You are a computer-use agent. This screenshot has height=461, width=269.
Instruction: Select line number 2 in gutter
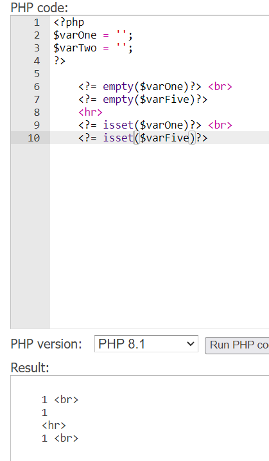coord(37,35)
